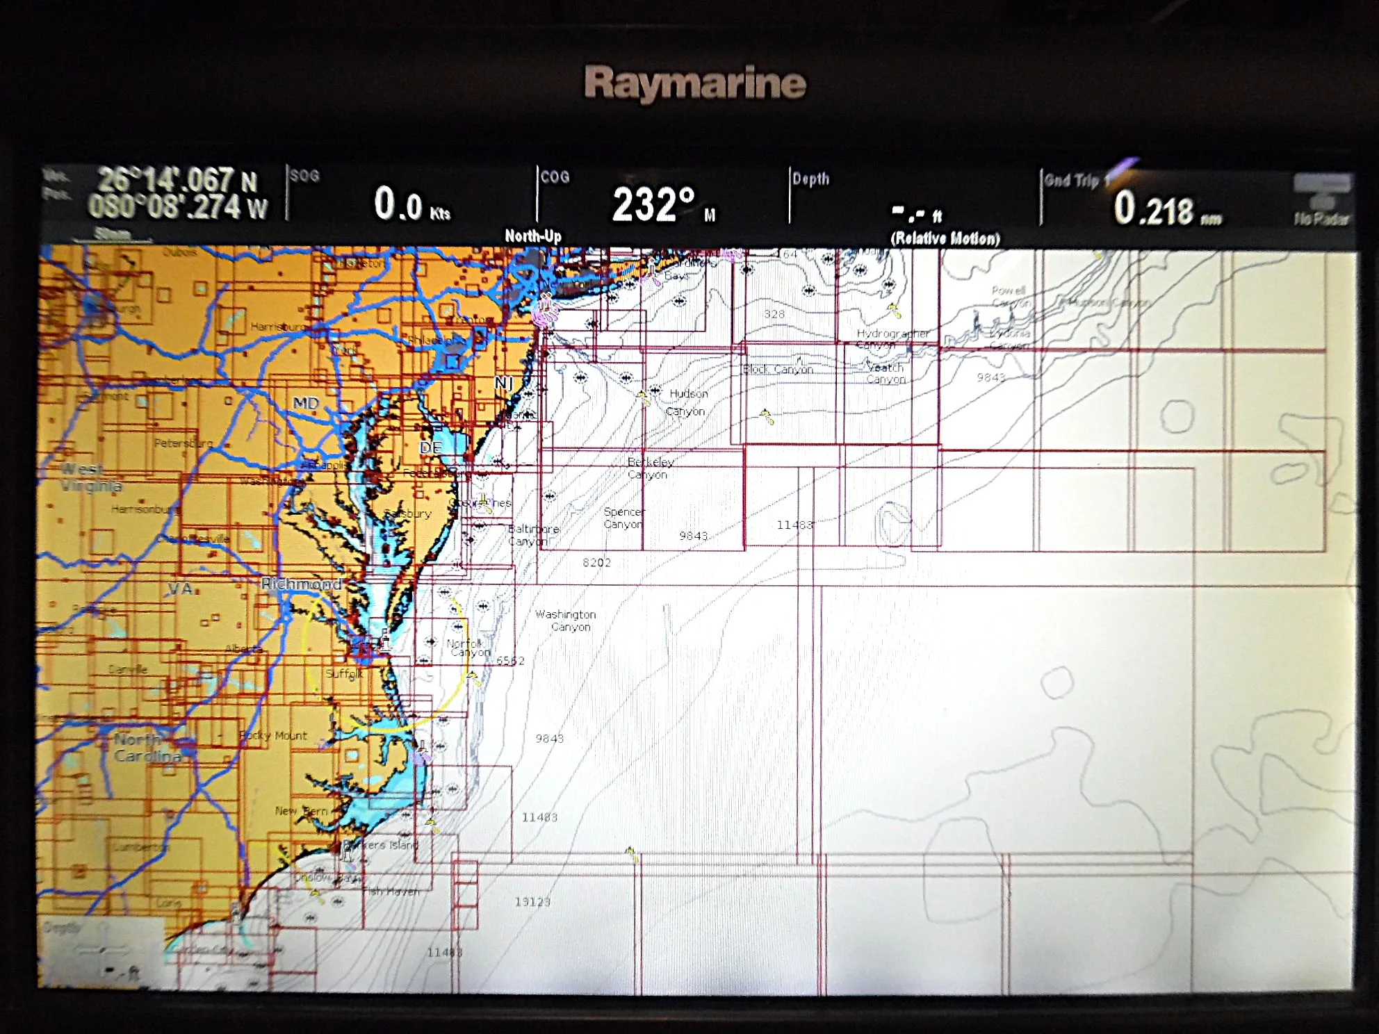The image size is (1379, 1034).
Task: Select the yellow buoy near Hudson Canyon
Action: [x=643, y=398]
